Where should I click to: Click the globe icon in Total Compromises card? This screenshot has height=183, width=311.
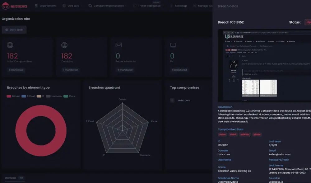pyautogui.click(x=10, y=45)
